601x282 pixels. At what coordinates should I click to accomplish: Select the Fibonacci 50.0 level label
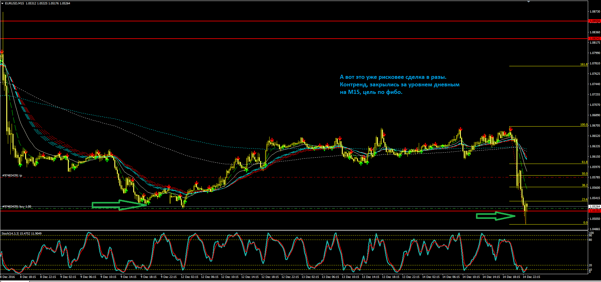[585, 174]
